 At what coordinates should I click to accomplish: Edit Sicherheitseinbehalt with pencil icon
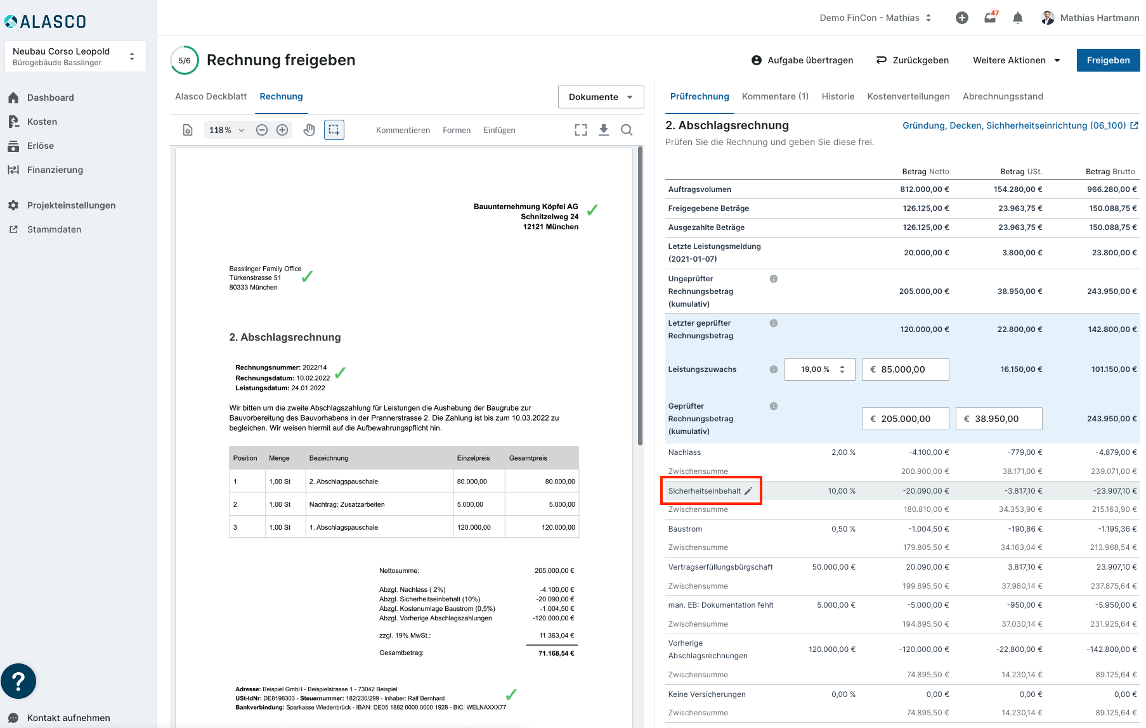pos(748,491)
